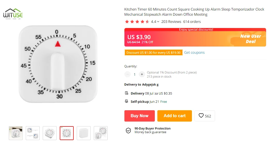Select fifth thumbnail showing timer back

84,133
